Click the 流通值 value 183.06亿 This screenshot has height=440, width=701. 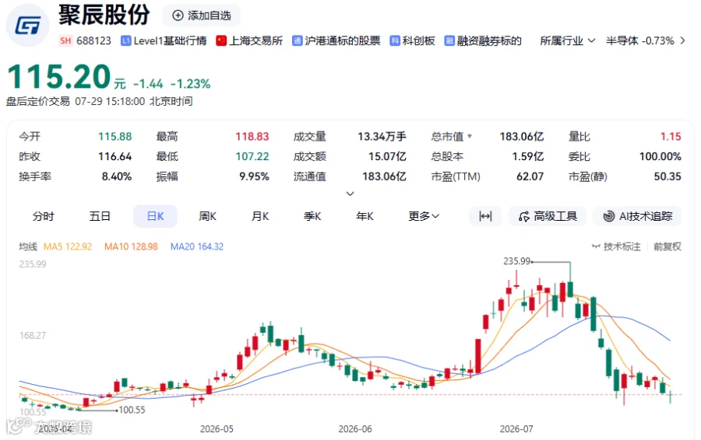click(384, 176)
